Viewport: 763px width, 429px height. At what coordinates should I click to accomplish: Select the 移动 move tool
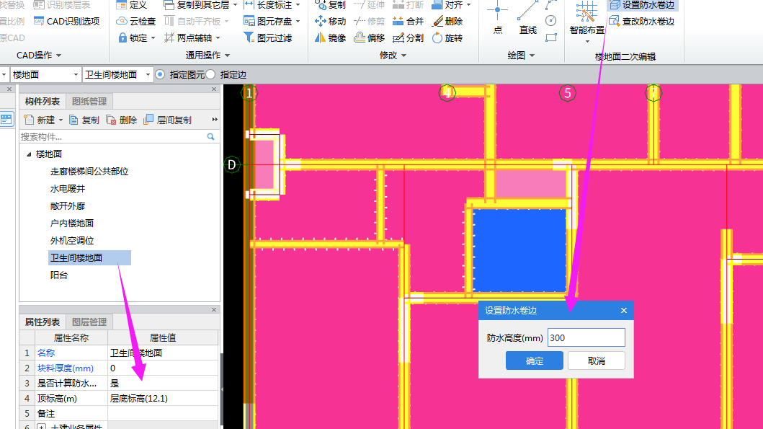(x=330, y=22)
